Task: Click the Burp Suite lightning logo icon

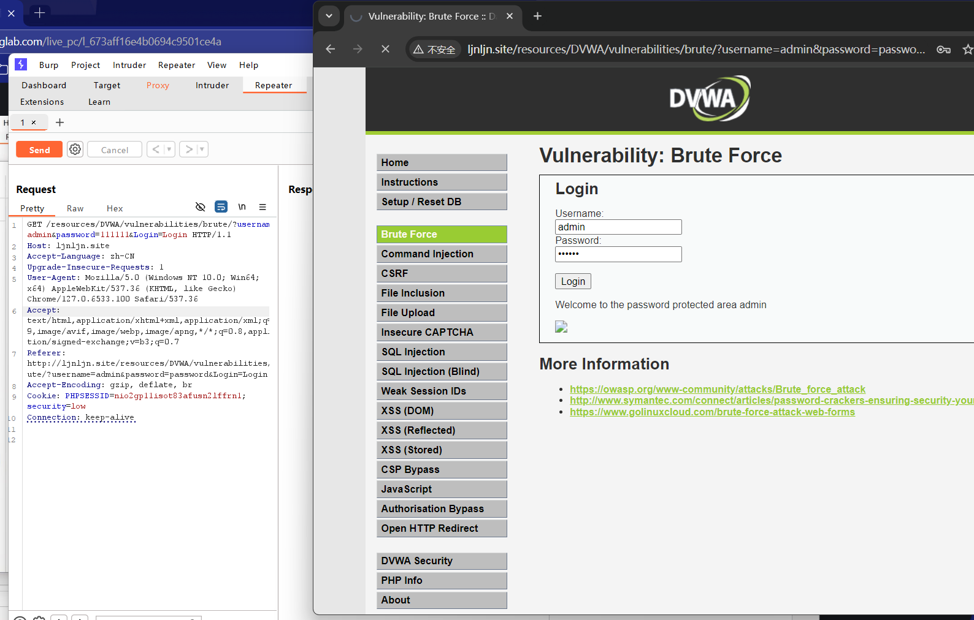Action: tap(21, 64)
